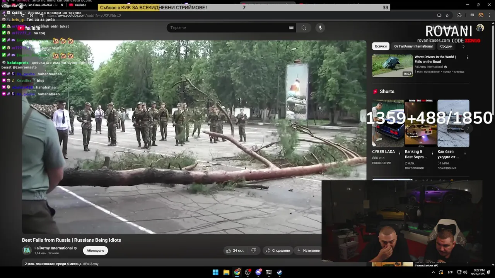Switch to Chrome in the taskbar

click(237, 272)
